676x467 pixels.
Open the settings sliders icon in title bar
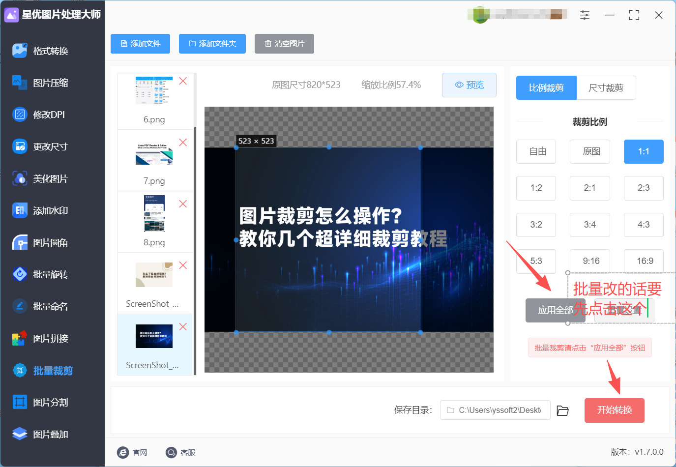click(x=585, y=15)
